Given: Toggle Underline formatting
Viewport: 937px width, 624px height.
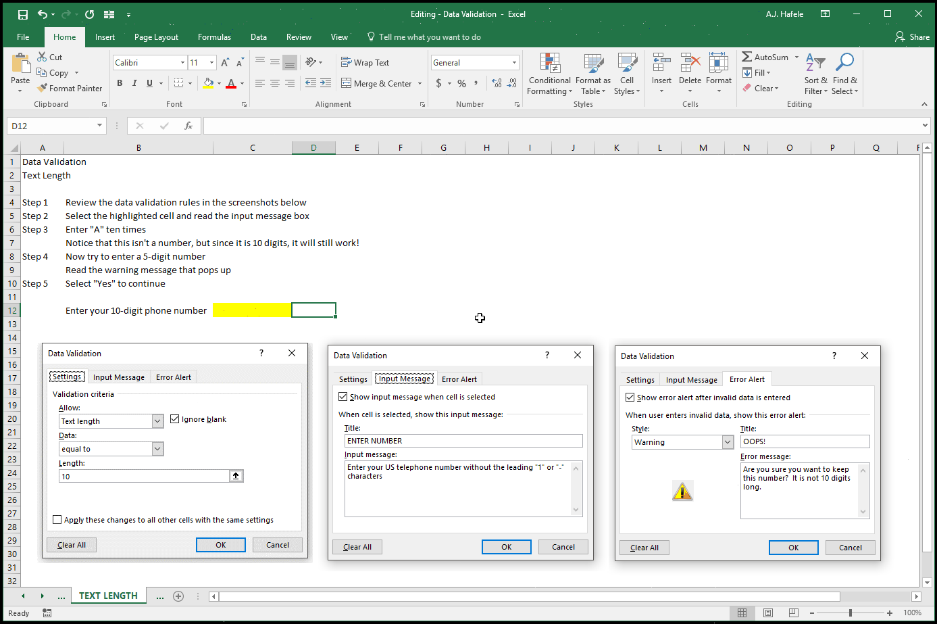Looking at the screenshot, I should point(149,83).
